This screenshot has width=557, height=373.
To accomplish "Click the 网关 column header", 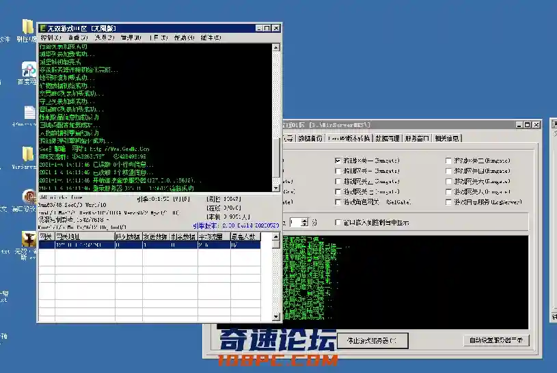I will click(x=46, y=236).
